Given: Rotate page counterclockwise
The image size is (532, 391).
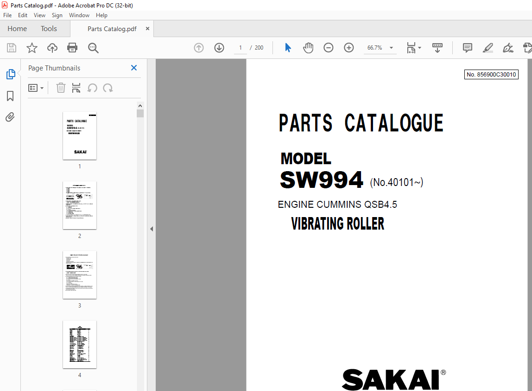Looking at the screenshot, I should coord(92,88).
